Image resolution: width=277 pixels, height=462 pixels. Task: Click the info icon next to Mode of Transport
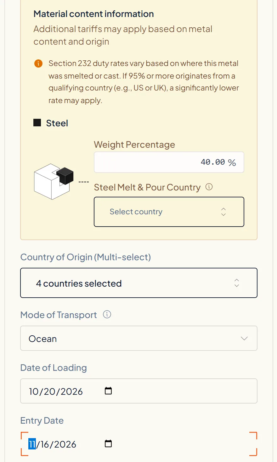point(107,315)
